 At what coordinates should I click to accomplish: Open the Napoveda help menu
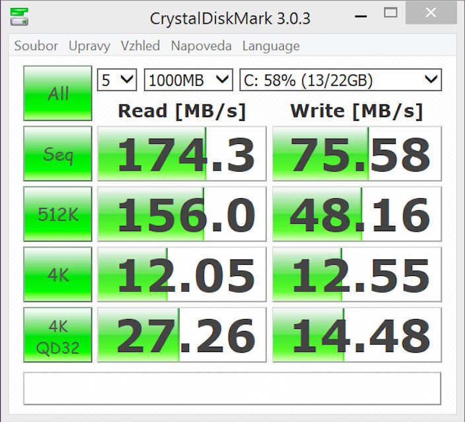(201, 46)
